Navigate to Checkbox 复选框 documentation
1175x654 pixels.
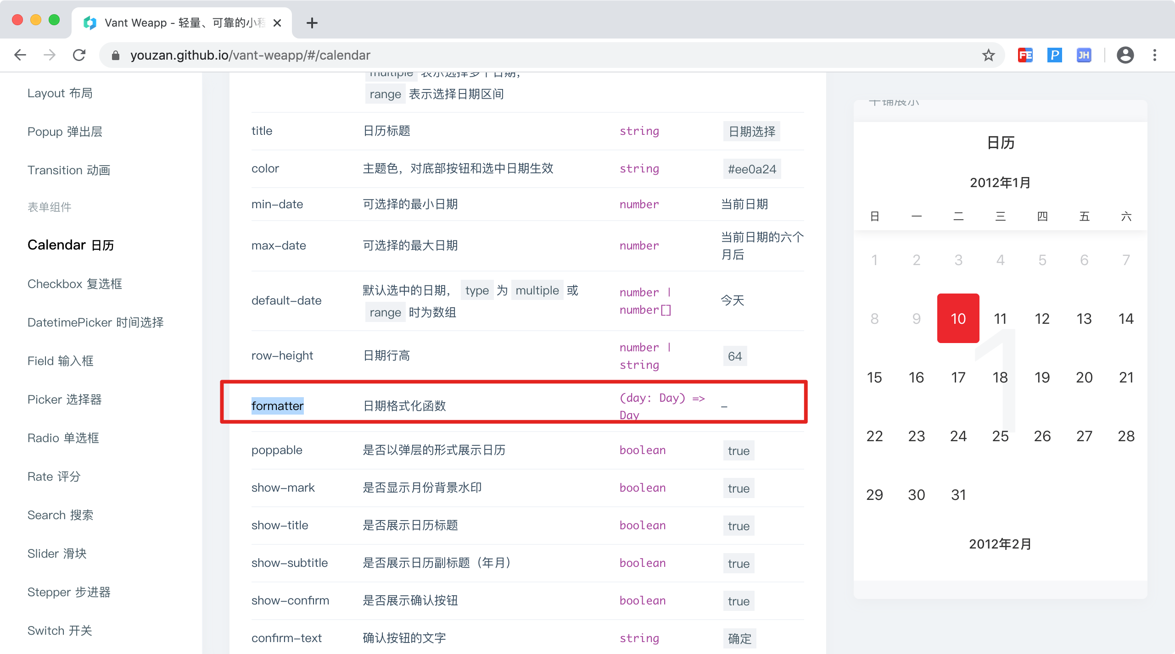[75, 283]
